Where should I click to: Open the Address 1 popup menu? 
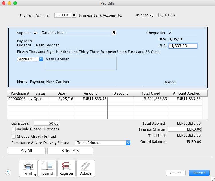[30, 59]
